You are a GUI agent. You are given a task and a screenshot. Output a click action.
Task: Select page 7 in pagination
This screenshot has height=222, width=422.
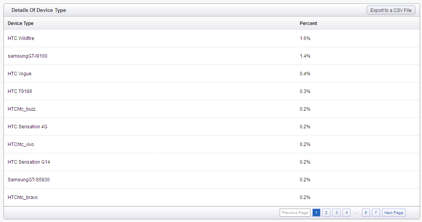[x=376, y=213]
